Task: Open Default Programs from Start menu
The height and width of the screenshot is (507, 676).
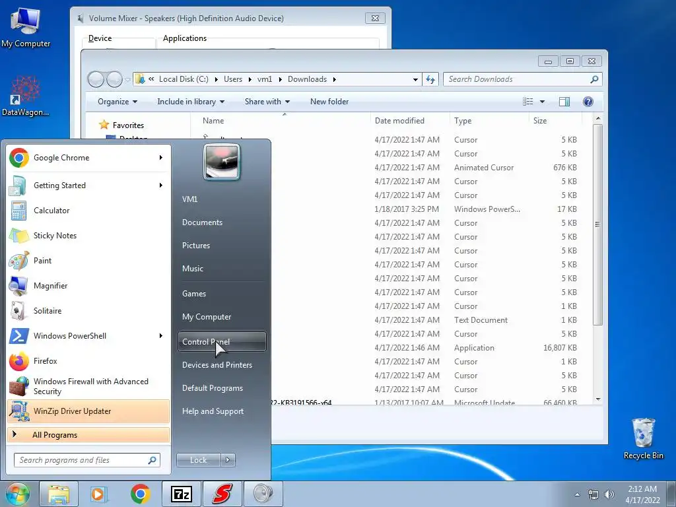Action: click(222, 388)
